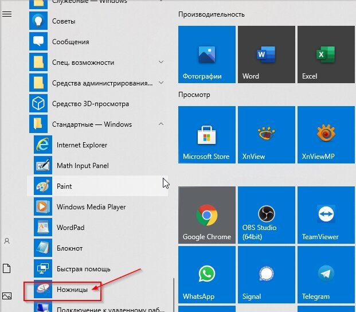Open the TeamViewer tile
This screenshot has height=312, width=356.
[326, 215]
